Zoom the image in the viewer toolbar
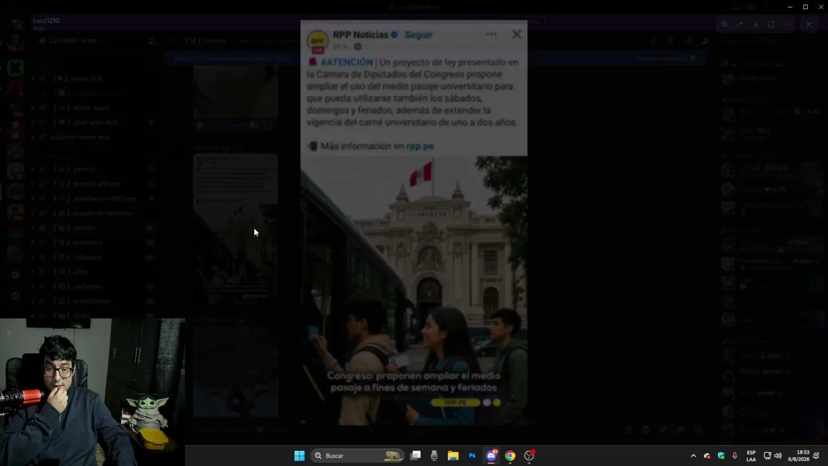Image resolution: width=828 pixels, height=466 pixels. (x=724, y=24)
